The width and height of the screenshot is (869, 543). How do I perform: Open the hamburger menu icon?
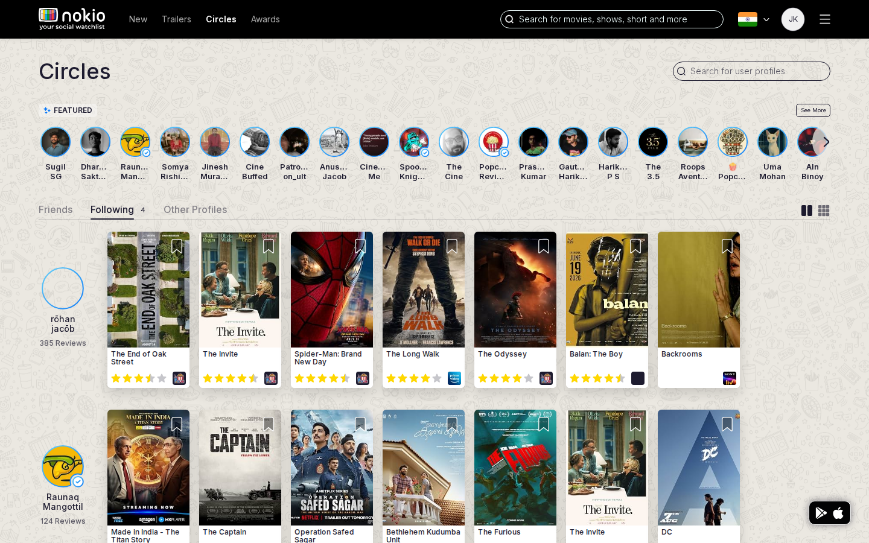point(825,19)
